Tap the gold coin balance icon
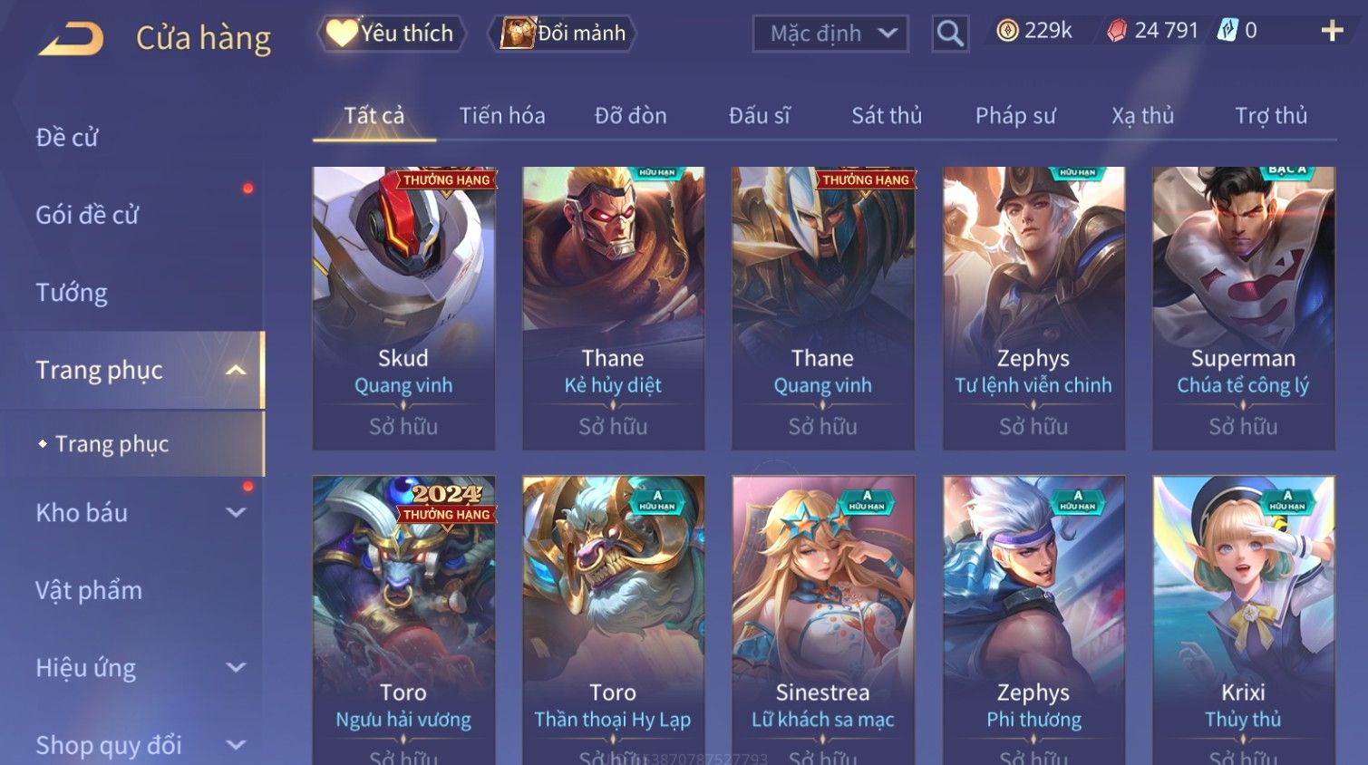This screenshot has height=765, width=1368. 1007,31
